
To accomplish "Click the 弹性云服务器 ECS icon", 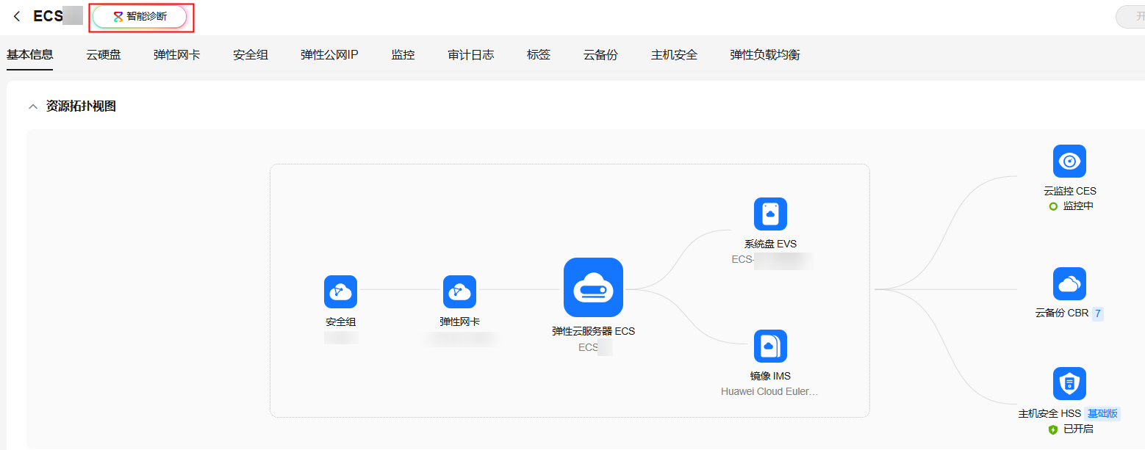I will (x=593, y=287).
